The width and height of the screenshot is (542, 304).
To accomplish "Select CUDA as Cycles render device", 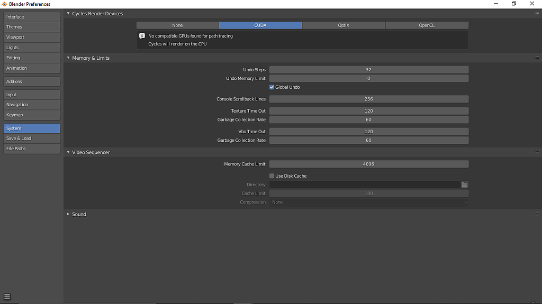I will [260, 25].
